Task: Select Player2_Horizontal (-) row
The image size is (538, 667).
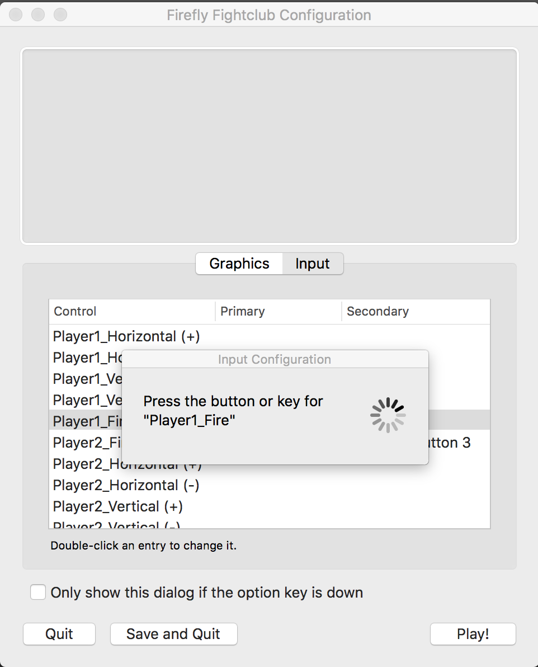Action: click(x=126, y=485)
